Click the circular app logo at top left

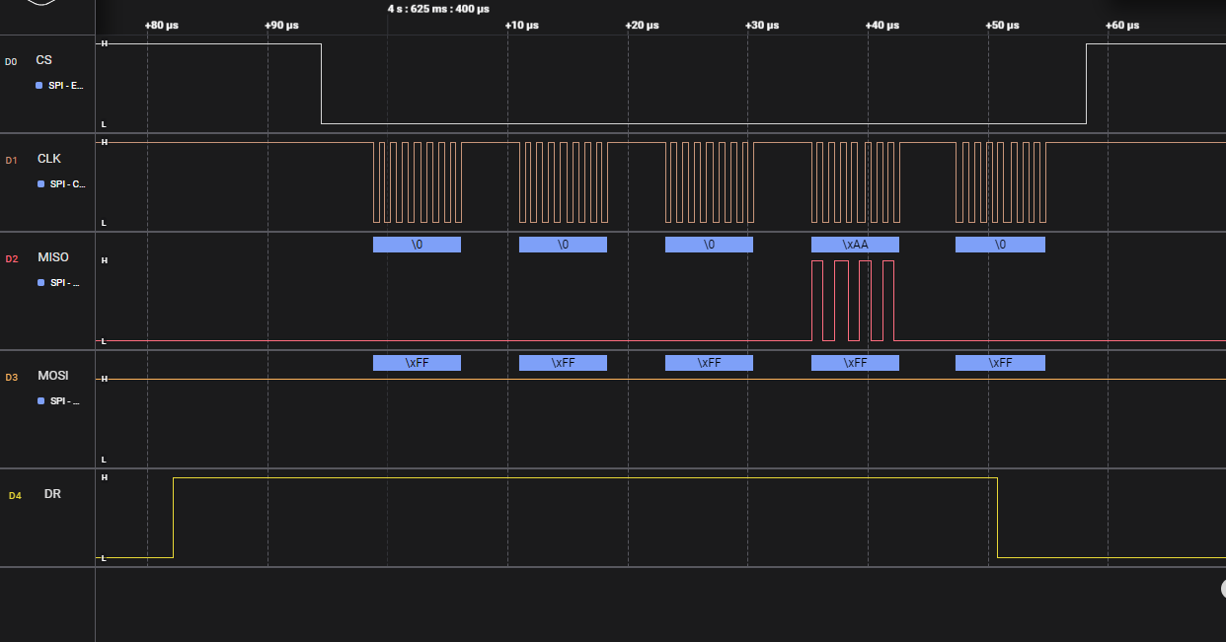[x=40, y=5]
